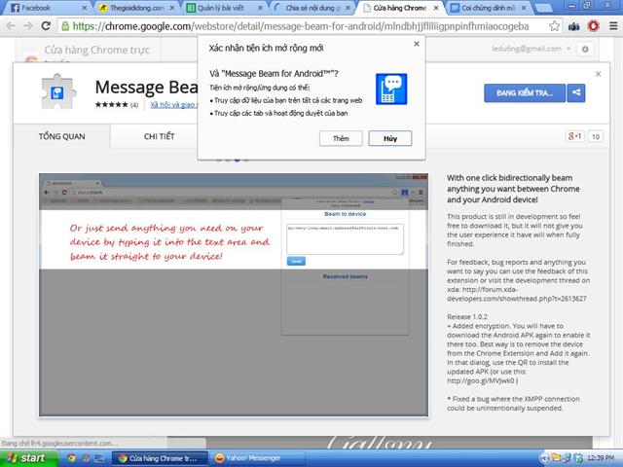
Task: Click the blue share icon button
Action: point(576,93)
